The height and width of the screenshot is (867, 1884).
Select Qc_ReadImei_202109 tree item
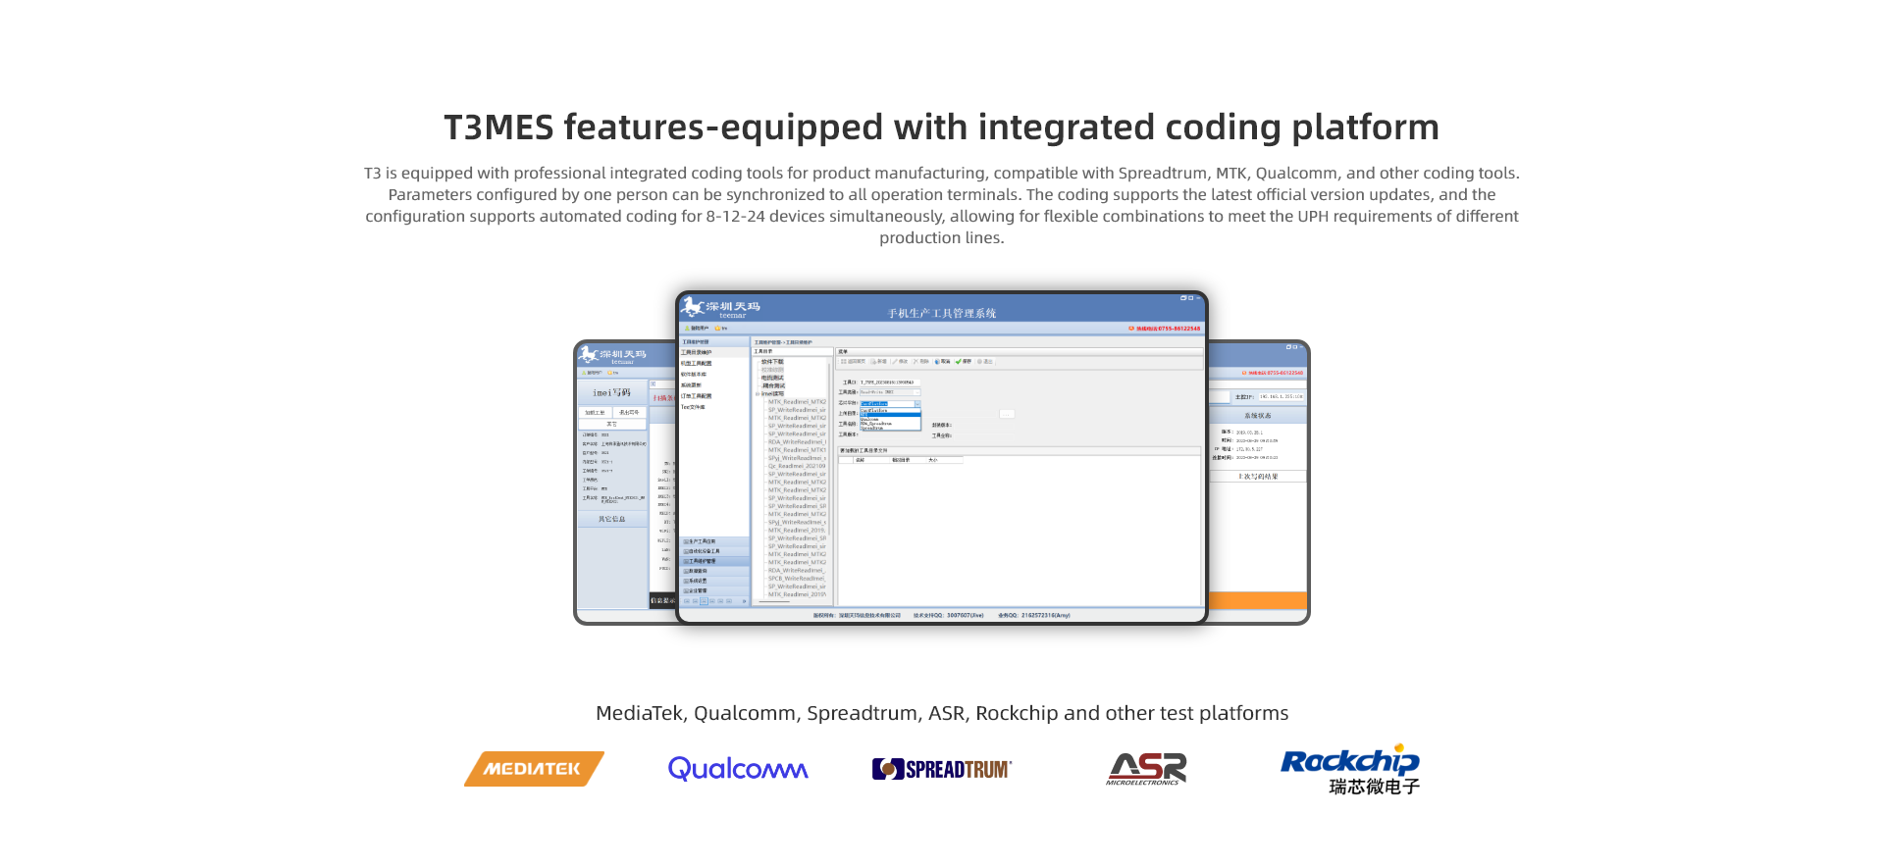pyautogui.click(x=796, y=466)
